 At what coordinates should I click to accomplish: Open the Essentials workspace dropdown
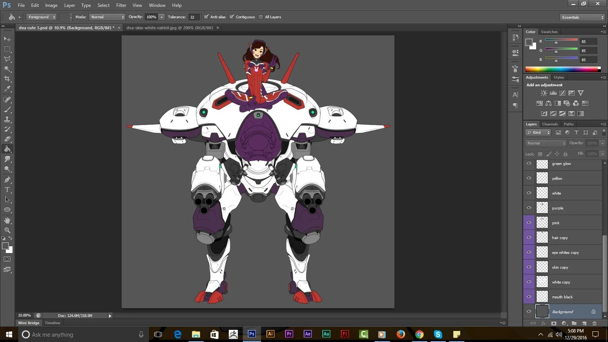tap(582, 17)
